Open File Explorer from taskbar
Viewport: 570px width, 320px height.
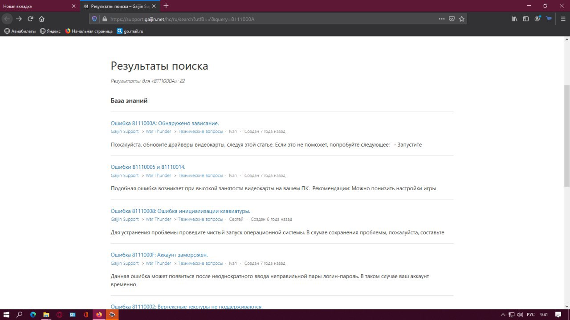pyautogui.click(x=46, y=315)
